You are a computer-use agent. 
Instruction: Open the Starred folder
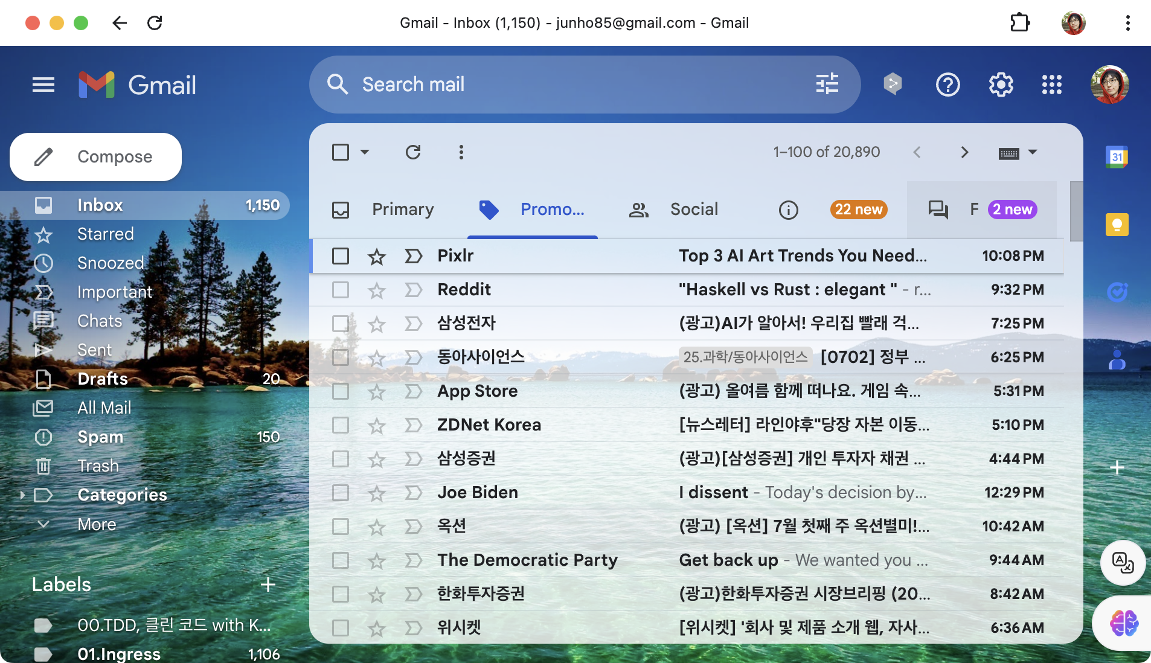click(x=145, y=234)
